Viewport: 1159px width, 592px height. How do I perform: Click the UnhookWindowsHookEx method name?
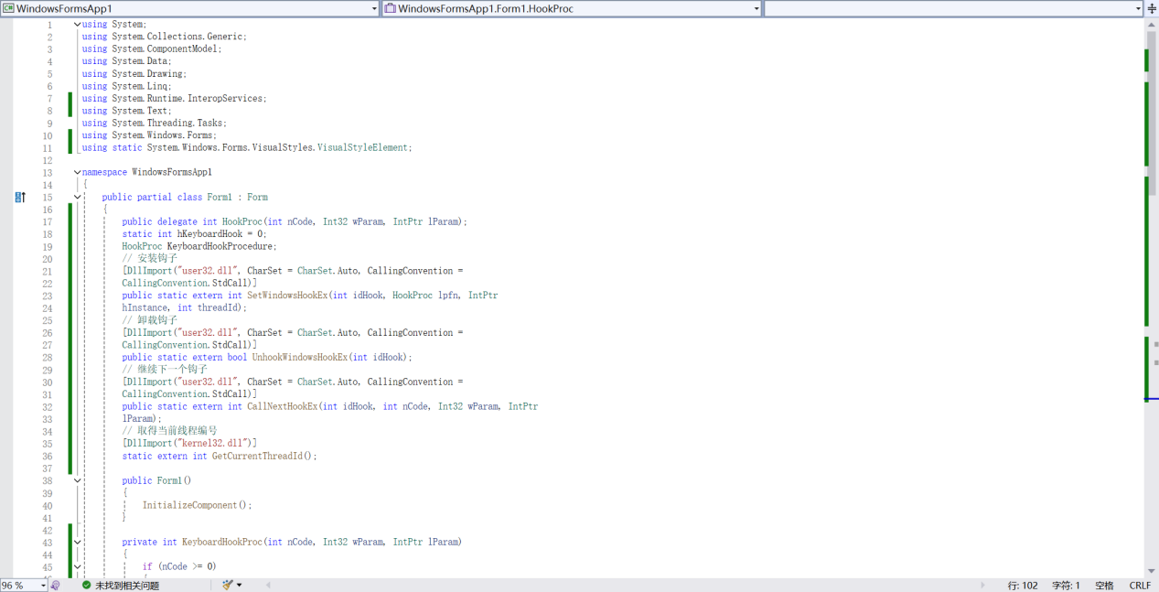pos(300,357)
